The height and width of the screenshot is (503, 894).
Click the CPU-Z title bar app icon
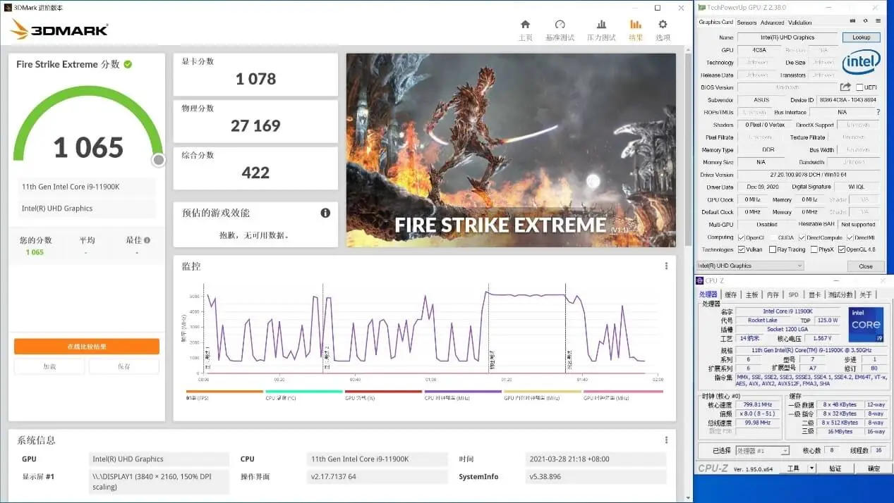(700, 281)
